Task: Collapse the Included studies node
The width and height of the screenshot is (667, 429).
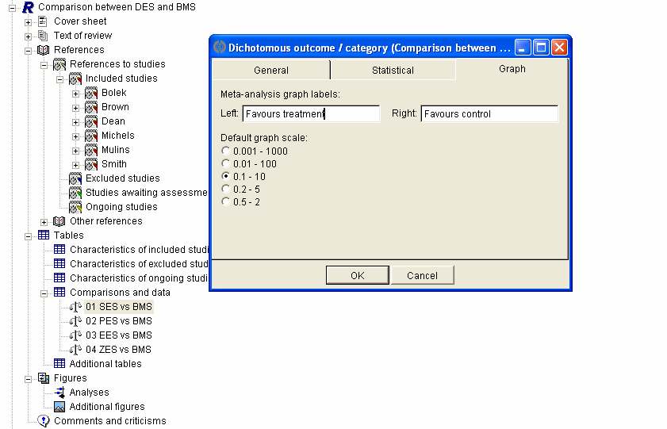Action: [60, 79]
